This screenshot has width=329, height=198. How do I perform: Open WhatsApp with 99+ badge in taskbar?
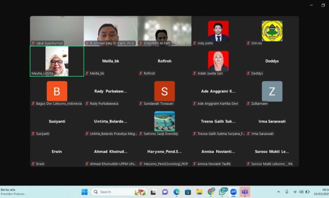[x=222, y=192]
